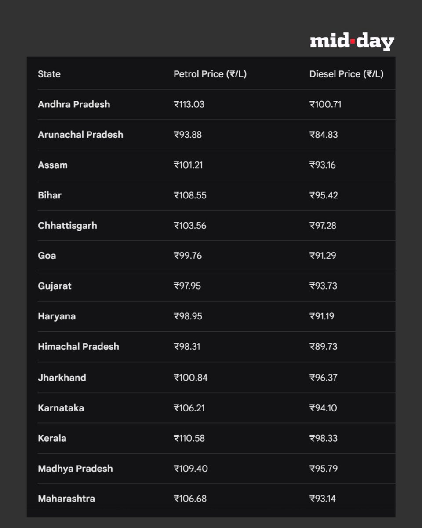
Task: Click Maharashtra diesel price ₹93.14
Action: pos(323,499)
